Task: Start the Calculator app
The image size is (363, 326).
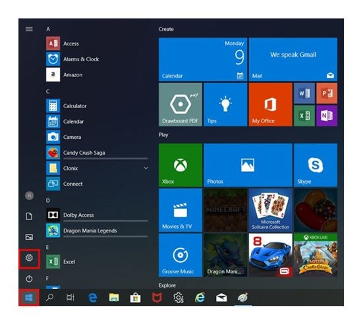Action: pos(97,106)
